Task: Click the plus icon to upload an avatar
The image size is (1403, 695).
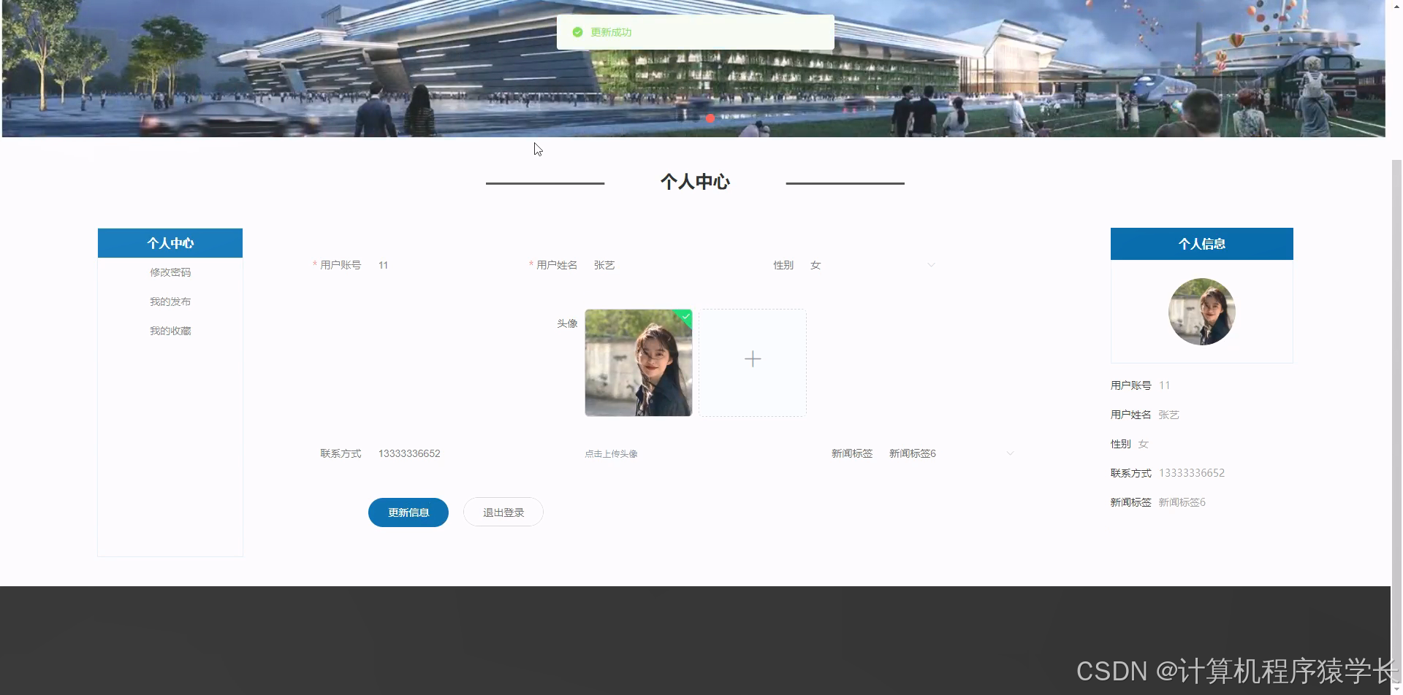Action: [753, 359]
